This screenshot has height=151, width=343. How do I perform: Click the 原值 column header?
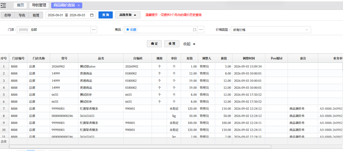click(189, 58)
